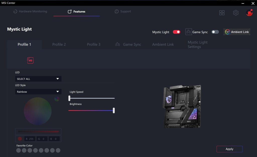Click the Light Speed slider handle
257x157 pixels.
[69, 98]
